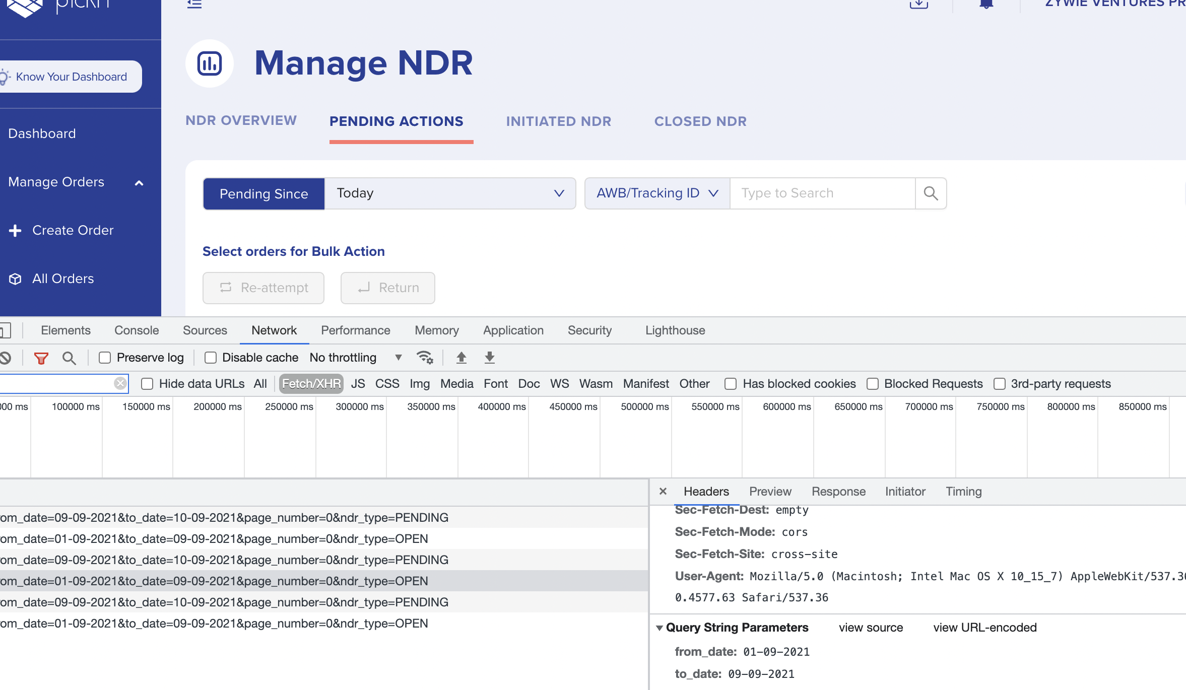Screen dimensions: 1186x690
Task: Switch to the CLOSED NDR tab
Action: [x=701, y=121]
